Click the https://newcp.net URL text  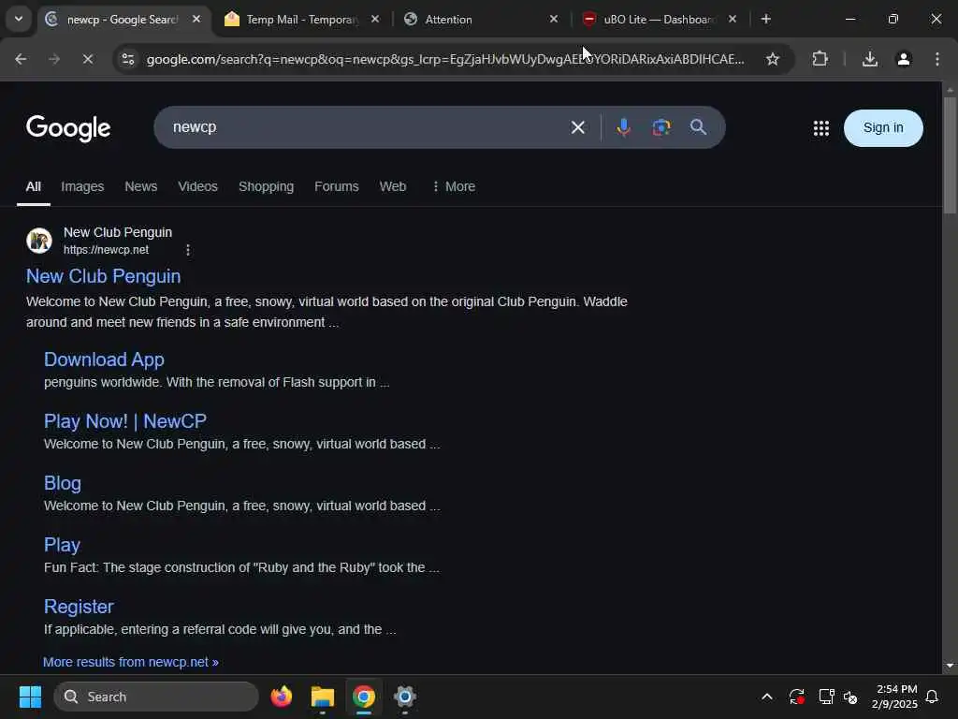[x=107, y=249]
